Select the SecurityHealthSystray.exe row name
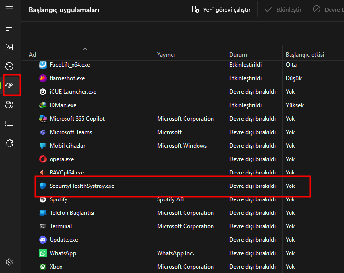Image resolution: width=344 pixels, height=273 pixels. click(82, 186)
